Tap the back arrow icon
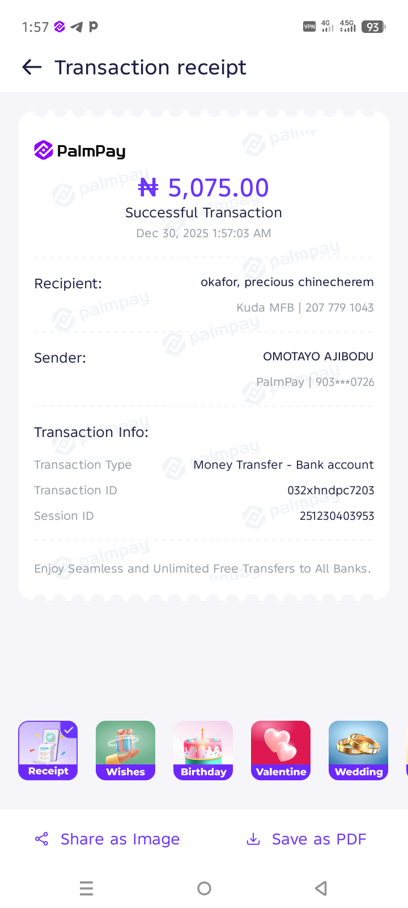 pyautogui.click(x=32, y=68)
